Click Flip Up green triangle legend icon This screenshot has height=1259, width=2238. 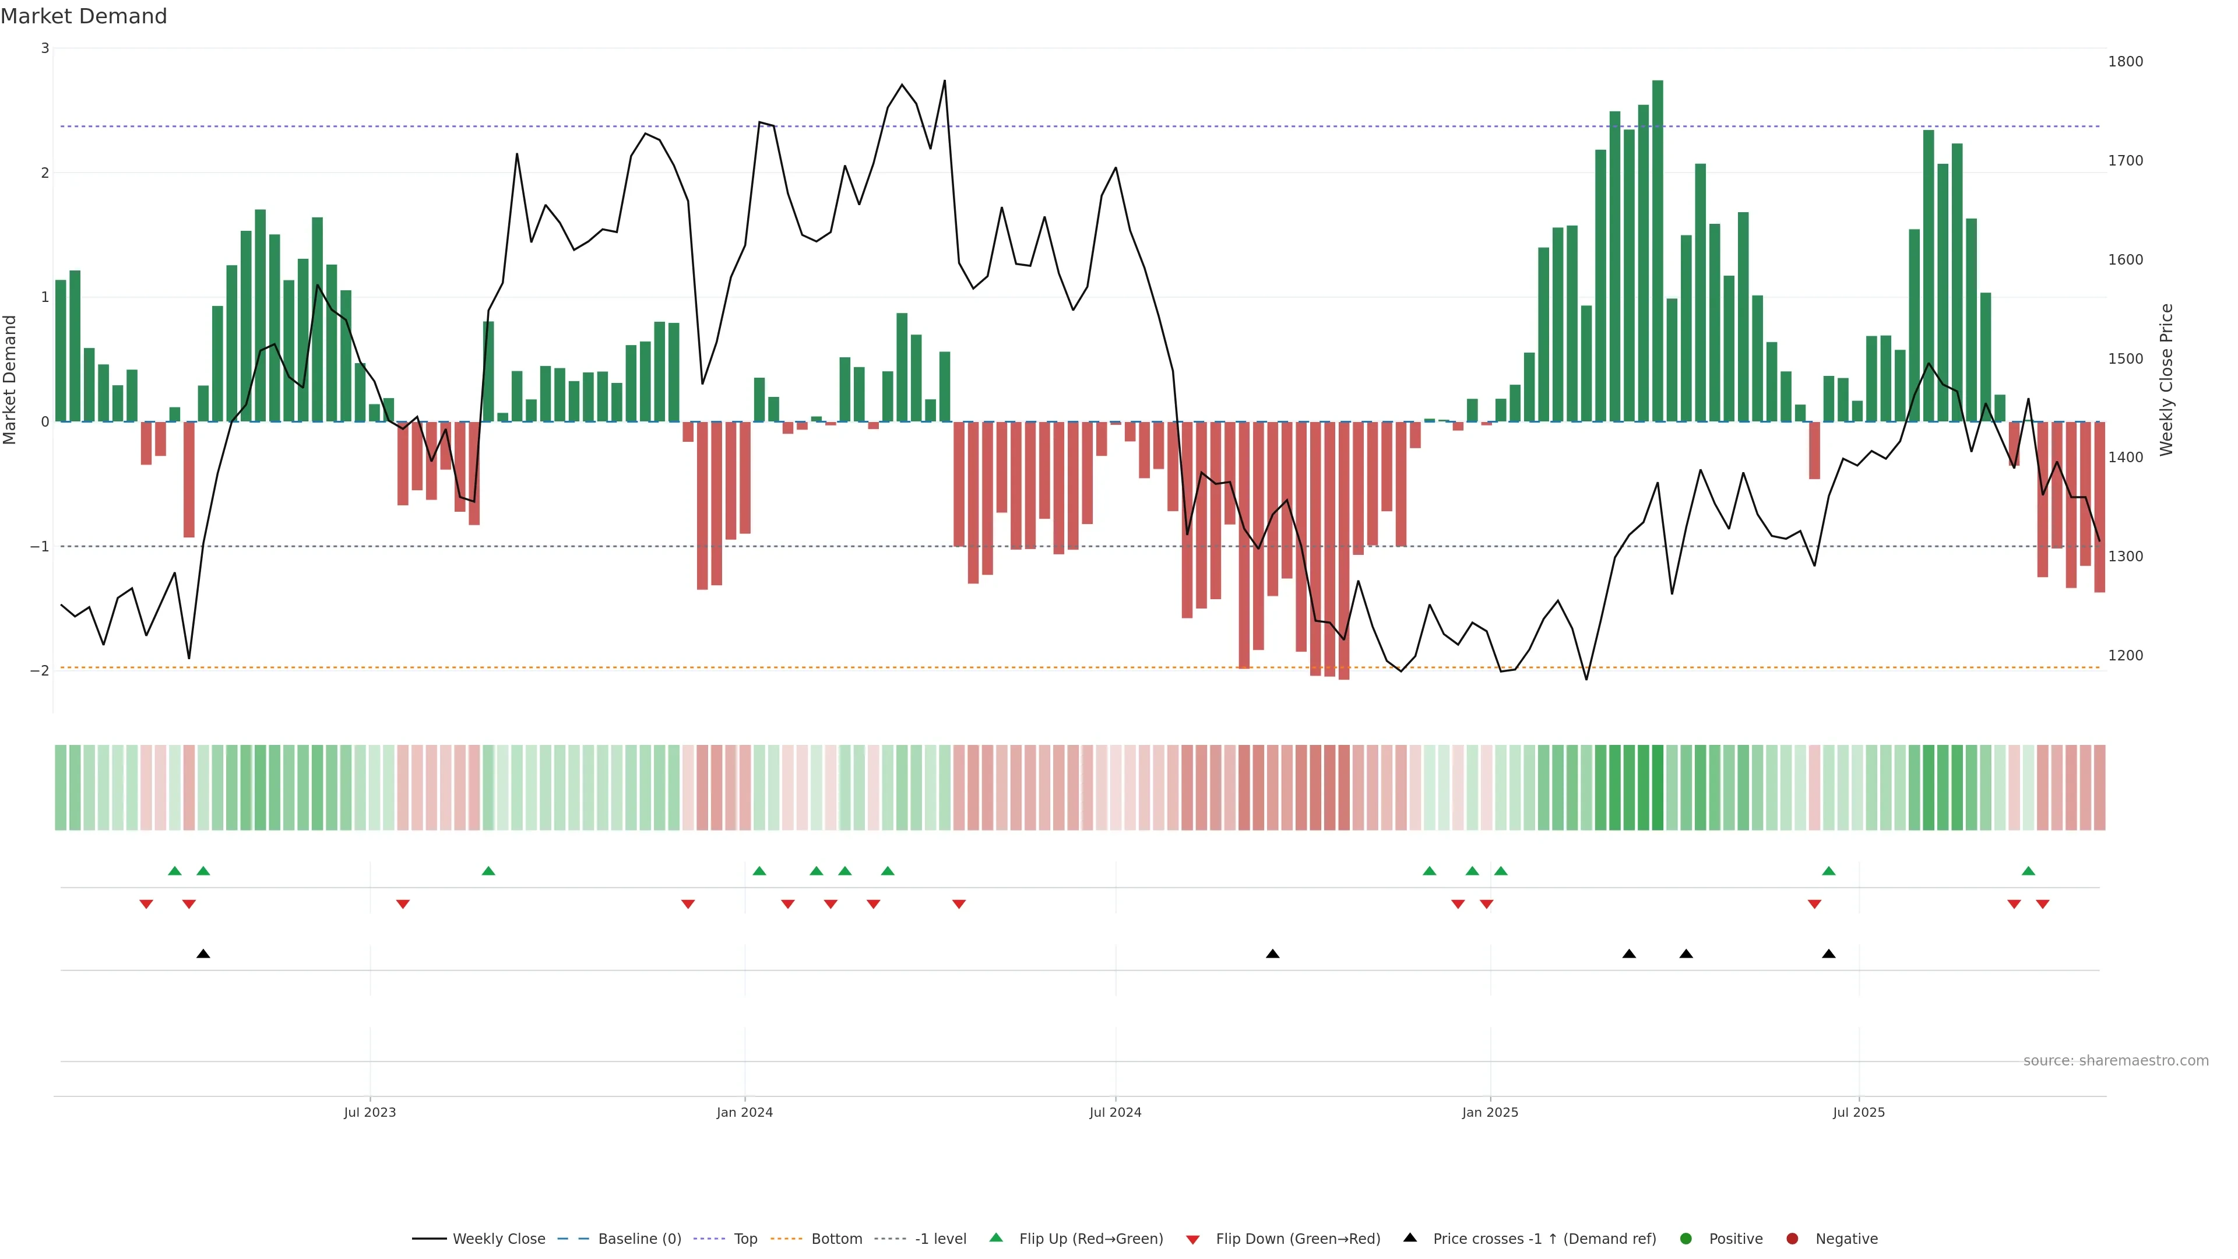click(x=997, y=1237)
